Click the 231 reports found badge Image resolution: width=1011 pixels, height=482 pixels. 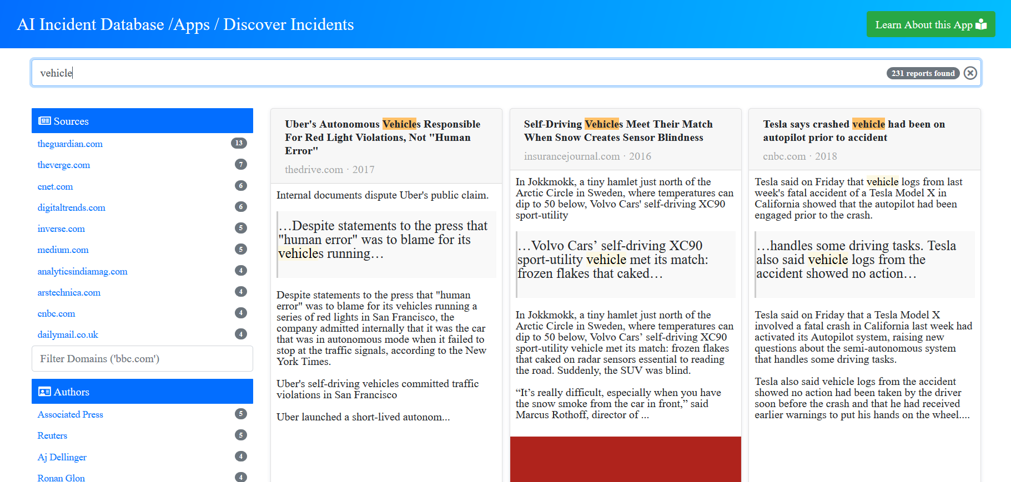(922, 73)
